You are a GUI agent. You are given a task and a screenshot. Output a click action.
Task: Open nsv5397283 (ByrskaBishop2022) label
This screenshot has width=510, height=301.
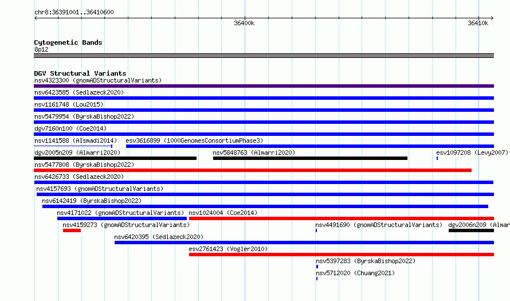(366, 261)
